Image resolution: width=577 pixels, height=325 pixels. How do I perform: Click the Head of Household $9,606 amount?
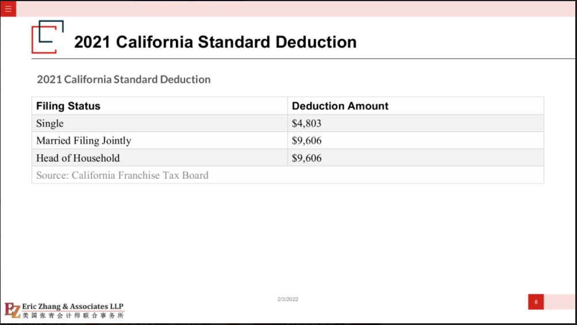click(x=306, y=158)
